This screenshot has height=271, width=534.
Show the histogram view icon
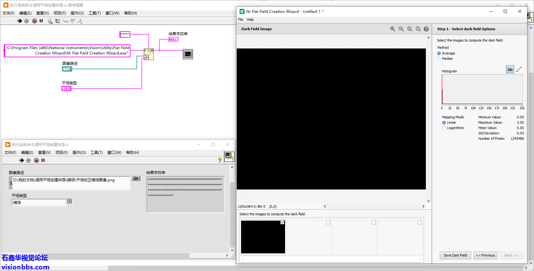[510, 69]
